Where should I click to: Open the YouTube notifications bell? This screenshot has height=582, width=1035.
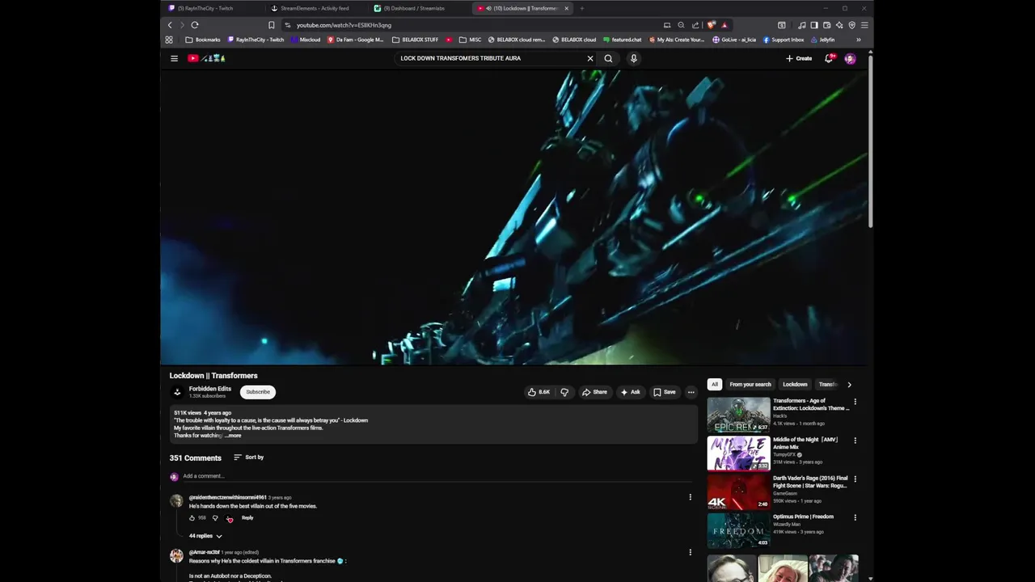click(829, 58)
